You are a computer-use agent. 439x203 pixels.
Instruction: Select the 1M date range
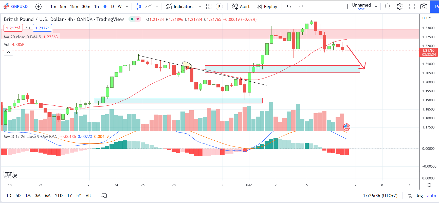(28, 196)
